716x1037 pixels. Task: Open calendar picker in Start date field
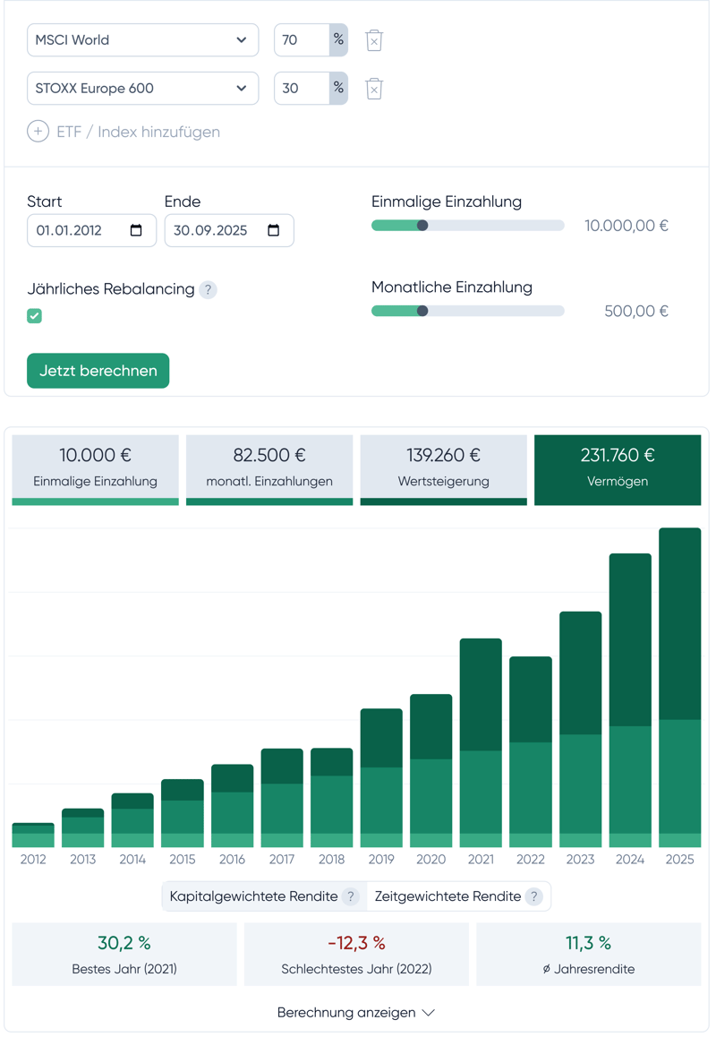(136, 230)
